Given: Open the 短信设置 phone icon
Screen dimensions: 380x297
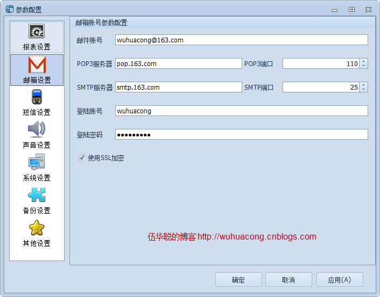Looking at the screenshot, I should pos(37,97).
